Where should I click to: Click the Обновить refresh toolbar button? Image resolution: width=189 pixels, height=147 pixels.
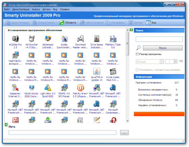68,23
